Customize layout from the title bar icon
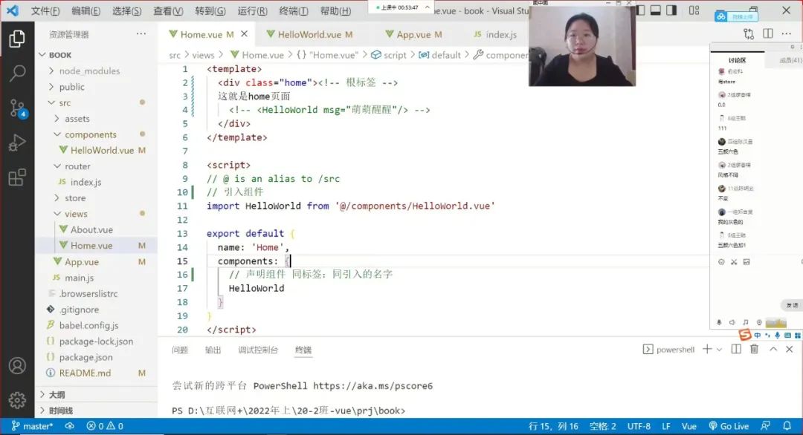The width and height of the screenshot is (803, 435). point(694,10)
